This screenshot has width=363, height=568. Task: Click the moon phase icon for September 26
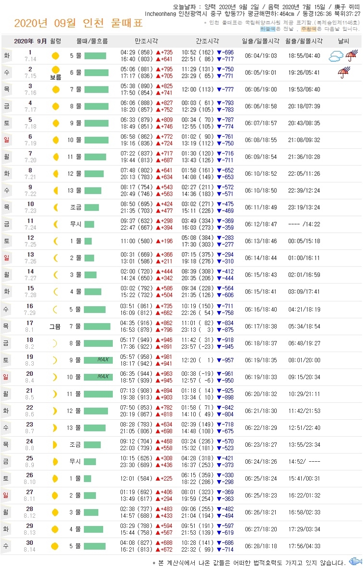click(55, 479)
